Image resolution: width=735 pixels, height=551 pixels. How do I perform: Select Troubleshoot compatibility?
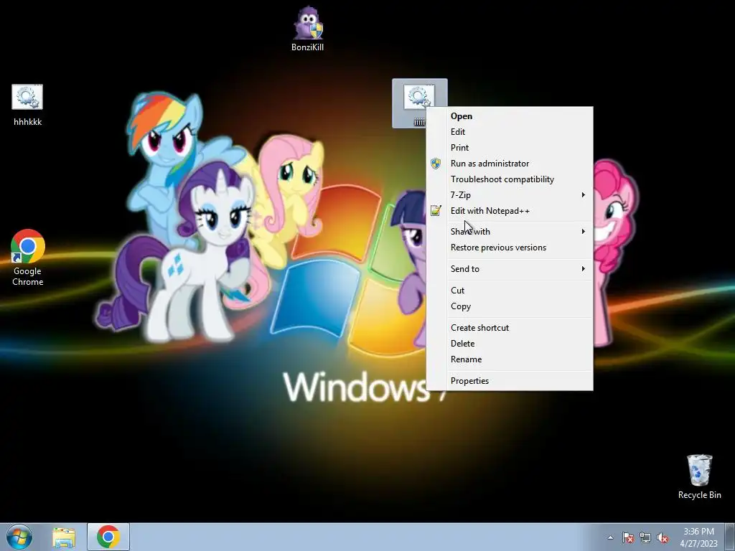(x=510, y=179)
